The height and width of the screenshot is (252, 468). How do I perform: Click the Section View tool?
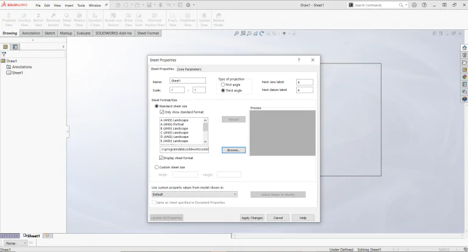tap(38, 20)
